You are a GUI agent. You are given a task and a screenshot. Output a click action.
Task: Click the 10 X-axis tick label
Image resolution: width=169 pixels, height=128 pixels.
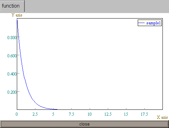(90, 114)
